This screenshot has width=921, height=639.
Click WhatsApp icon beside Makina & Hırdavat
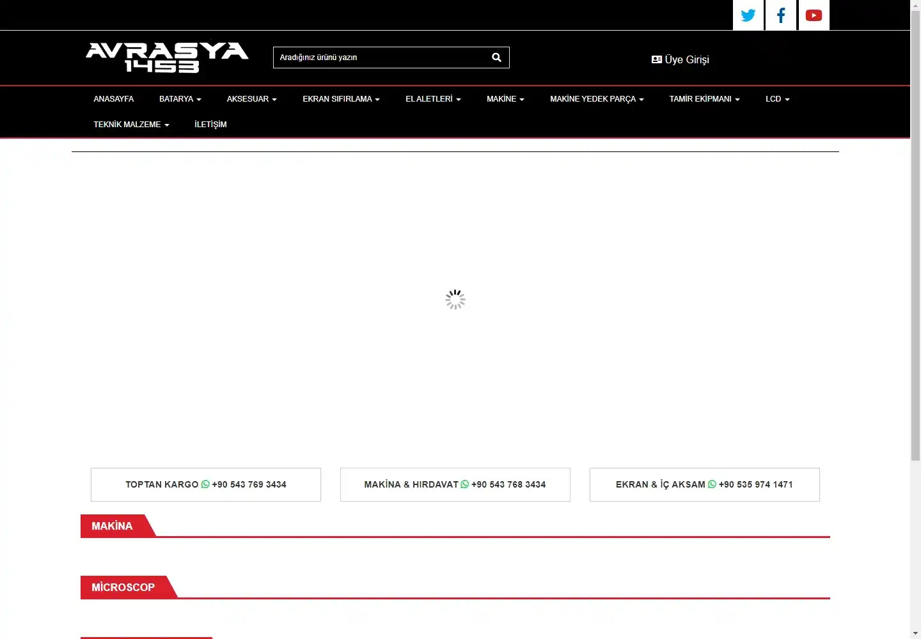coord(465,484)
